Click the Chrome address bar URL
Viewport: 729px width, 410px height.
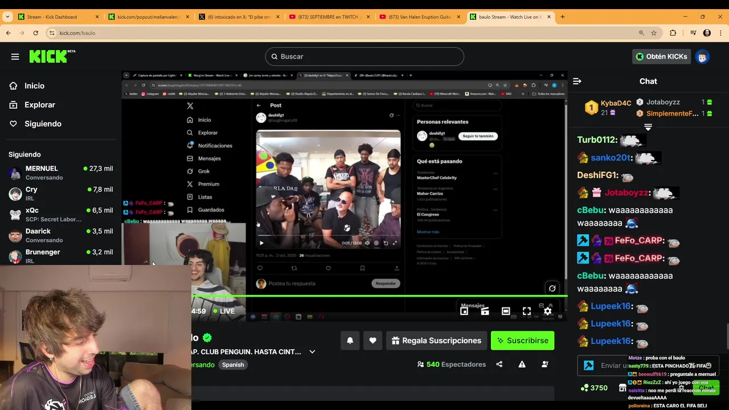point(77,33)
